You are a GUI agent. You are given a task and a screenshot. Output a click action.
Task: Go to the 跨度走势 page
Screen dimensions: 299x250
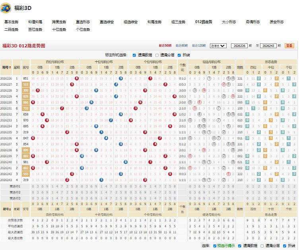pyautogui.click(x=59, y=22)
